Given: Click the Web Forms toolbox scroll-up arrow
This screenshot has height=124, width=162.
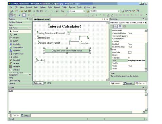Looking at the screenshot, I should pos(30,28).
